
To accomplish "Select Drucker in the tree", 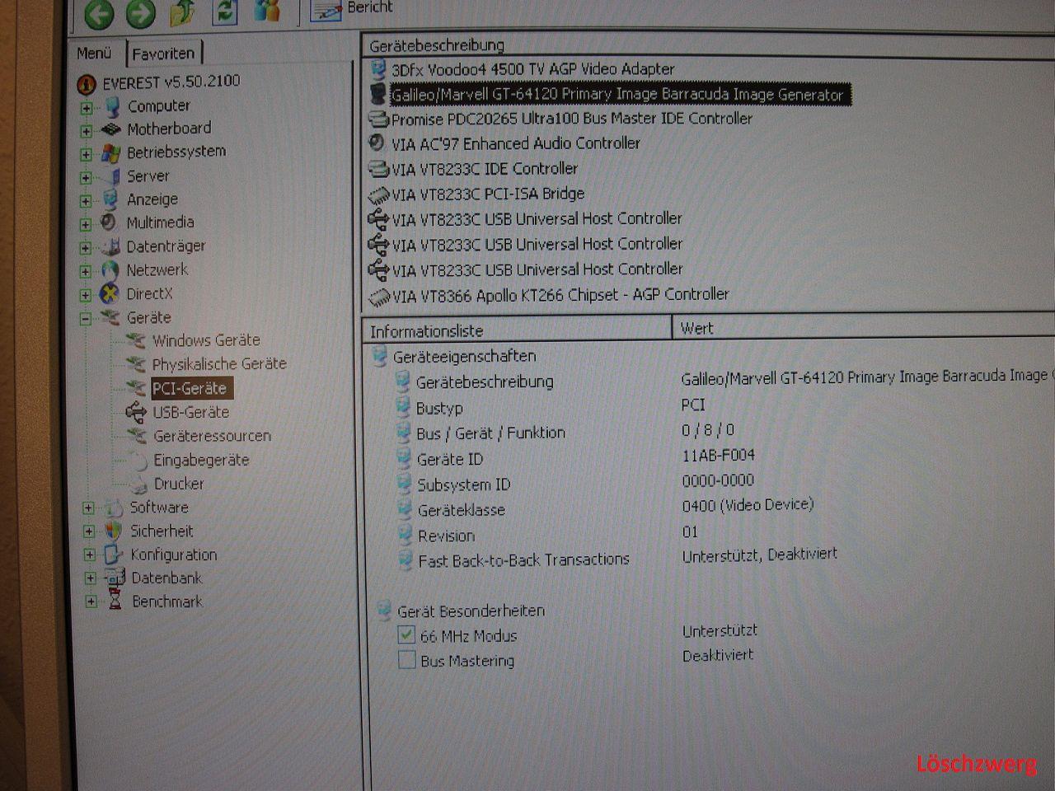I will [x=179, y=484].
